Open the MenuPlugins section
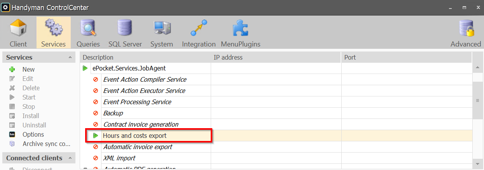Image resolution: width=484 pixels, height=170 pixels. (x=241, y=33)
